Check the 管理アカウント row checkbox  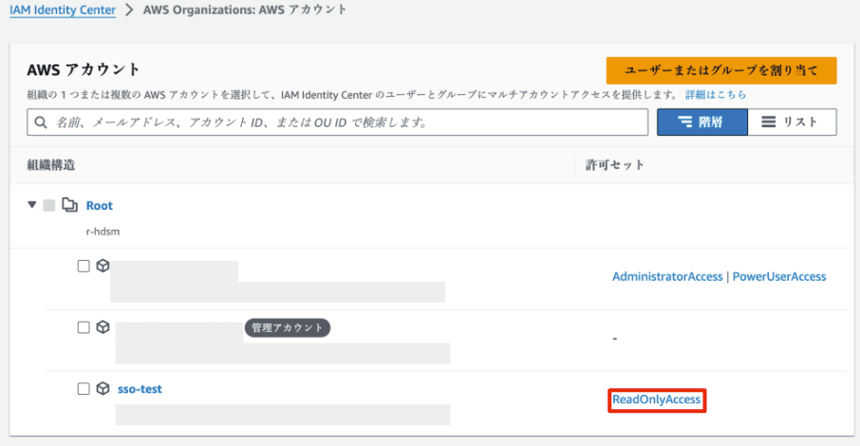coord(84,327)
